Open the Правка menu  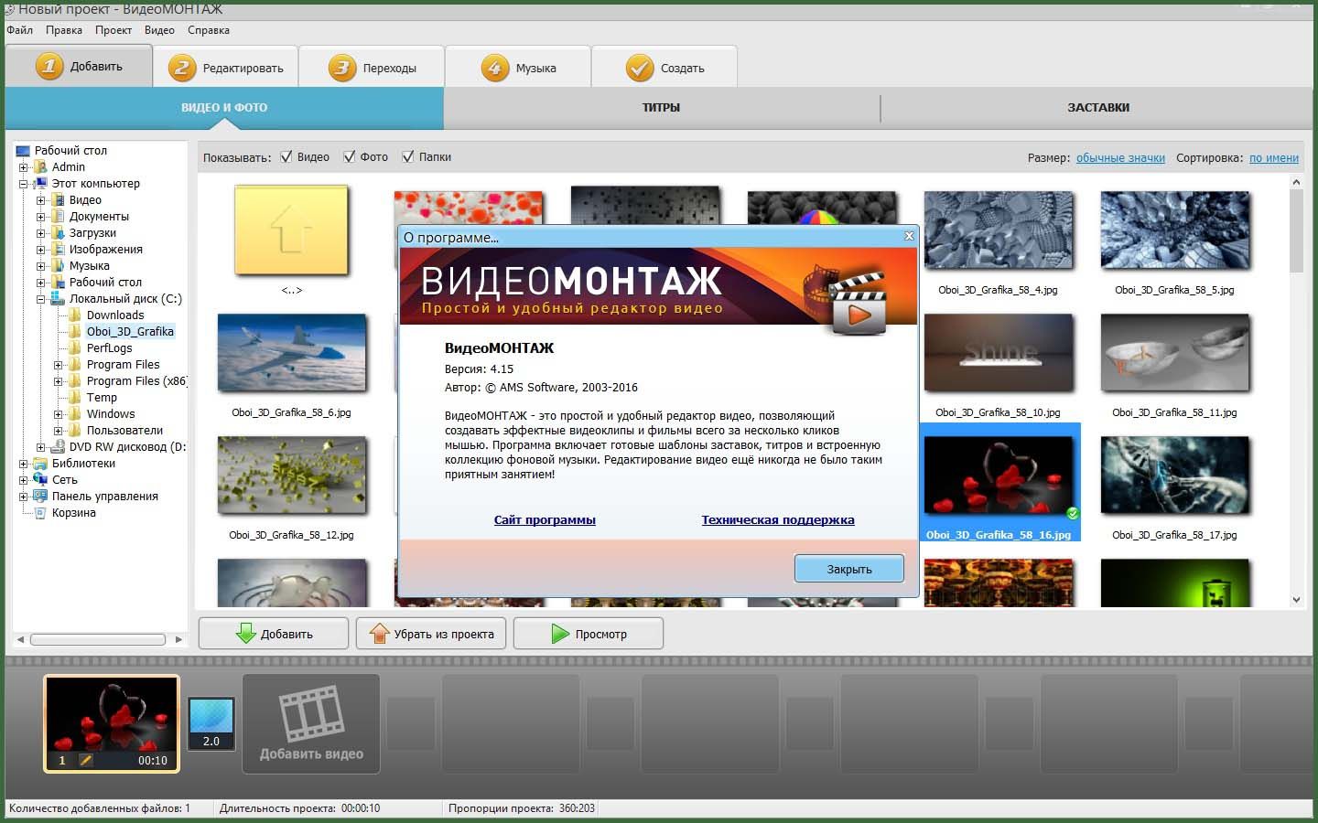click(64, 30)
